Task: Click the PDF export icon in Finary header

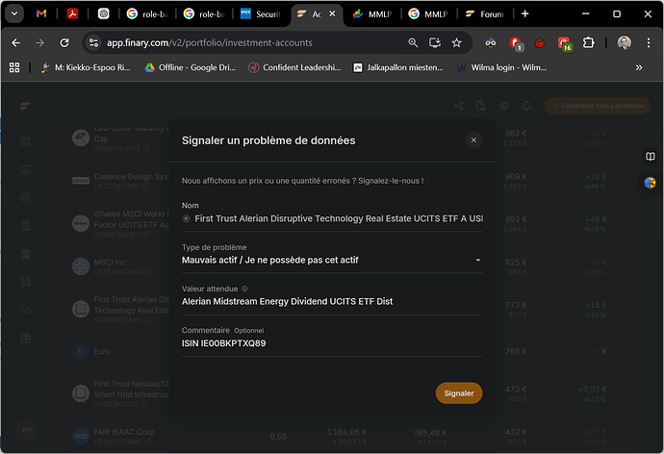Action: pos(481,106)
